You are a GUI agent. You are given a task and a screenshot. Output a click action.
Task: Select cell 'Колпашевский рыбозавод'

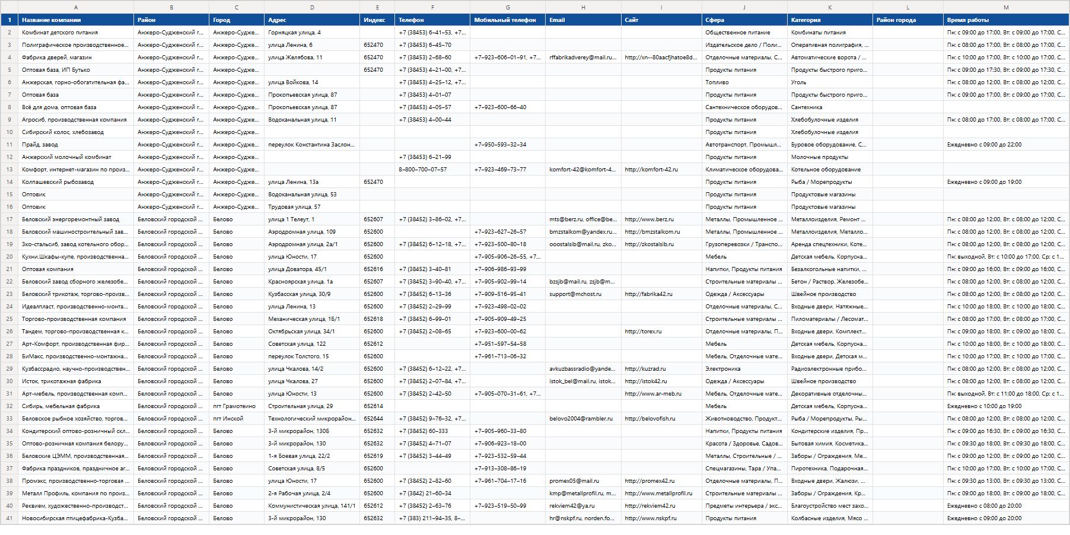76,182
